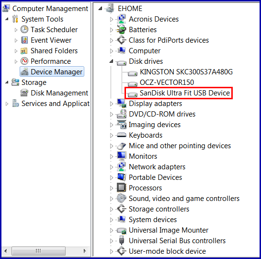Collapse the System Tools tree node
This screenshot has height=259, width=261.
pyautogui.click(x=7, y=19)
